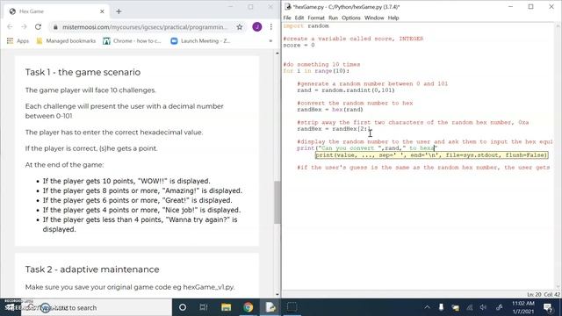The width and height of the screenshot is (562, 316).
Task: Click the webpage scrollbar down arrow
Action: click(x=277, y=295)
